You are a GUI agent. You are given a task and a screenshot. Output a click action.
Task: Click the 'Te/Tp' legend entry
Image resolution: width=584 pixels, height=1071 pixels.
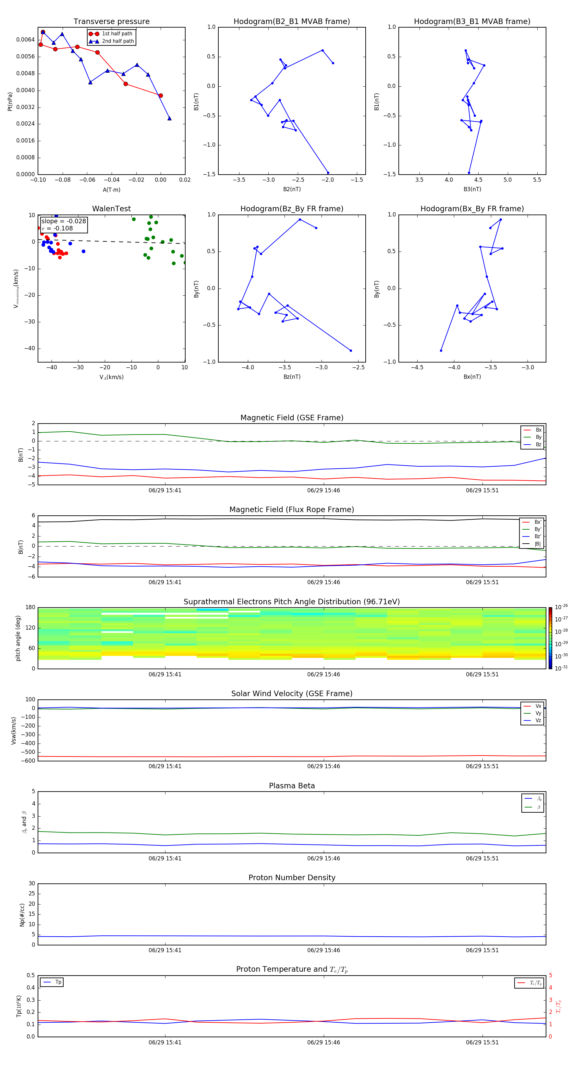(529, 983)
